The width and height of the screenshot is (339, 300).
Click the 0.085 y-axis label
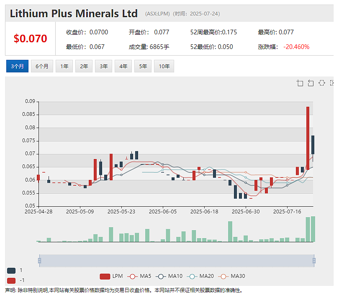[x=29, y=114]
